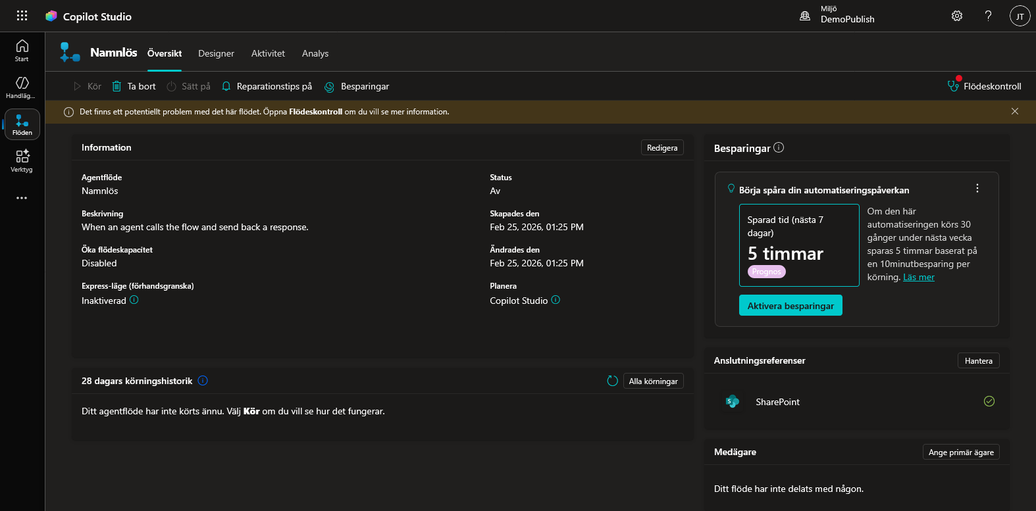Select Flöden in sidebar
This screenshot has height=511, width=1036.
[x=22, y=124]
